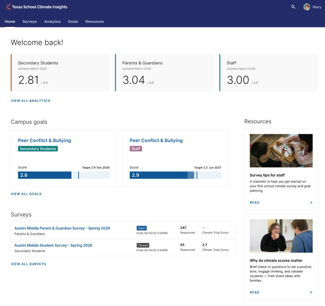
Task: Open the Surveys nav tab
Action: (x=30, y=21)
